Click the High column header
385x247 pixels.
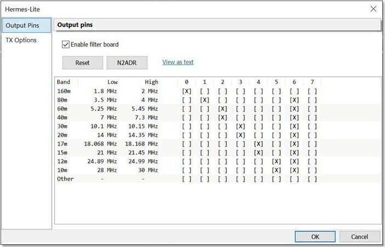point(152,82)
